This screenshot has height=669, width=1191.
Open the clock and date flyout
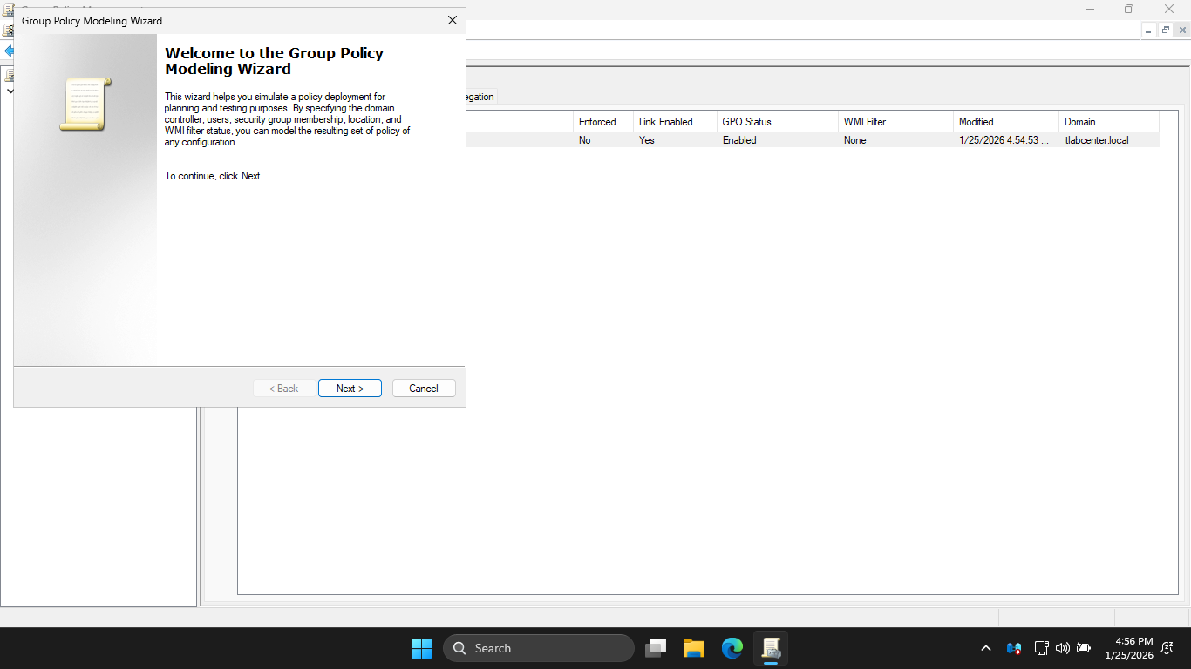tap(1128, 648)
